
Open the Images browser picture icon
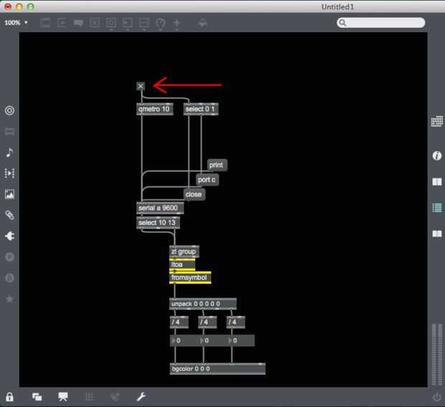pos(9,194)
